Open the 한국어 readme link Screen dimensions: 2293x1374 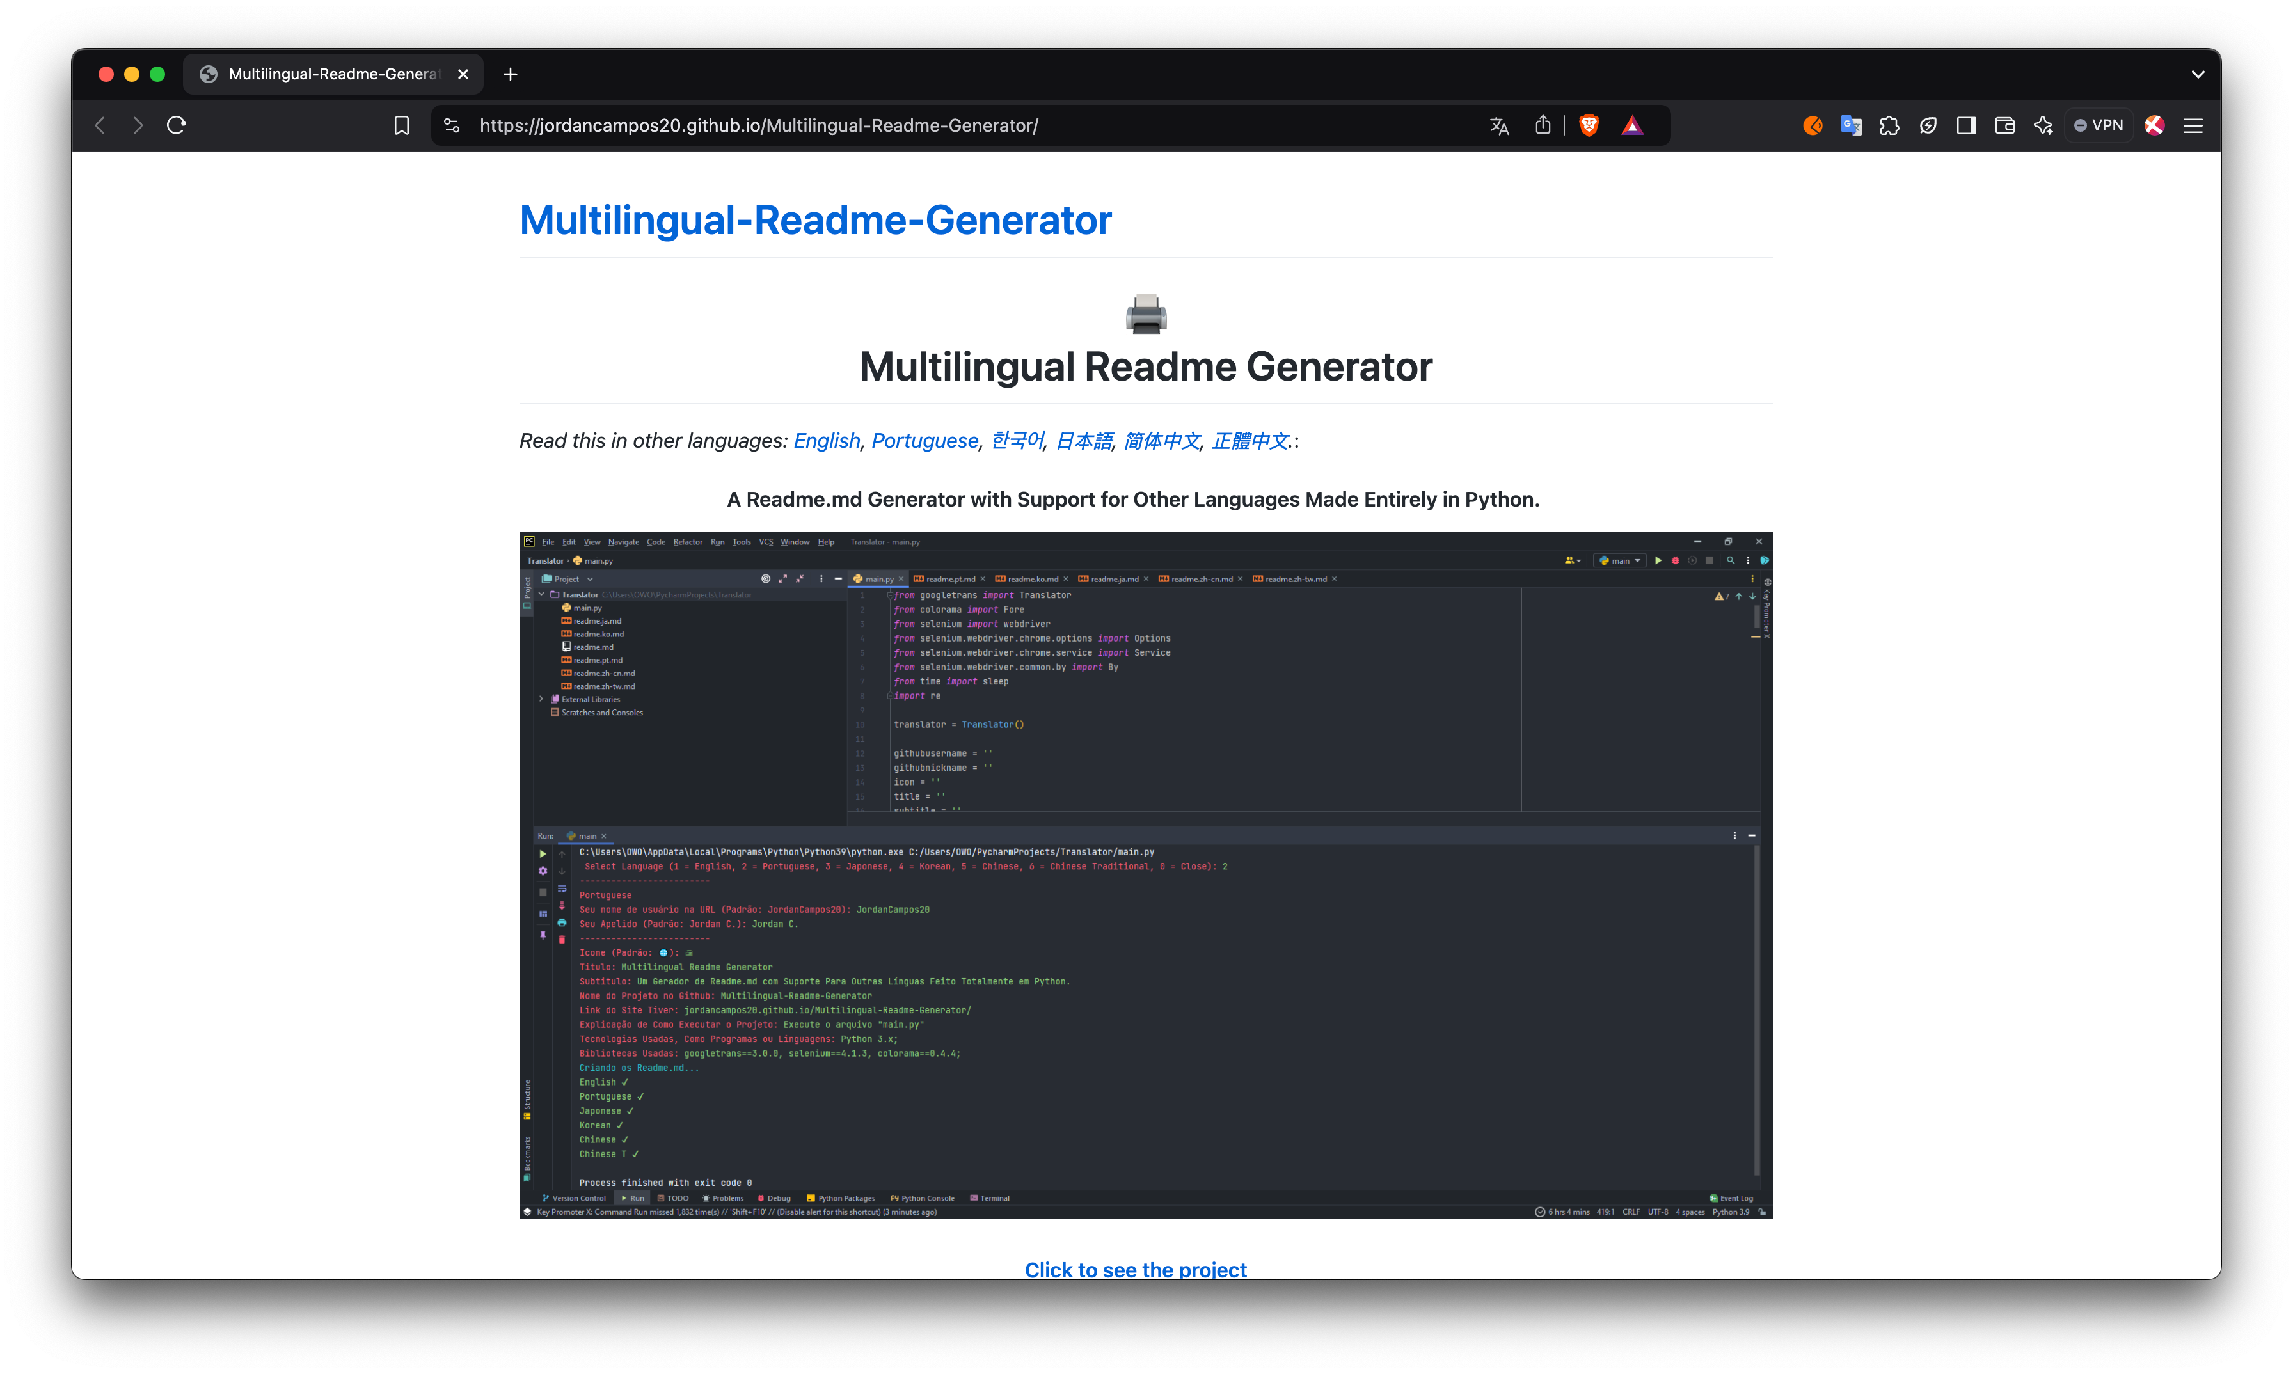[1017, 441]
